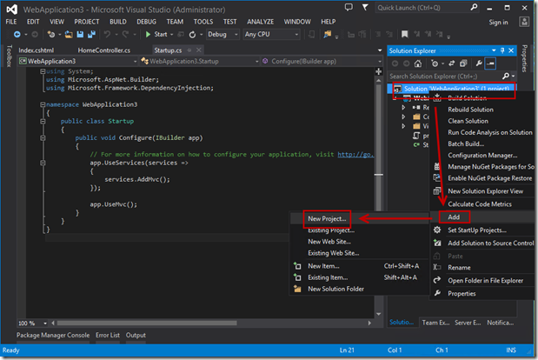Switch to the Index.cshtml tab
Image resolution: width=538 pixels, height=360 pixels.
36,50
